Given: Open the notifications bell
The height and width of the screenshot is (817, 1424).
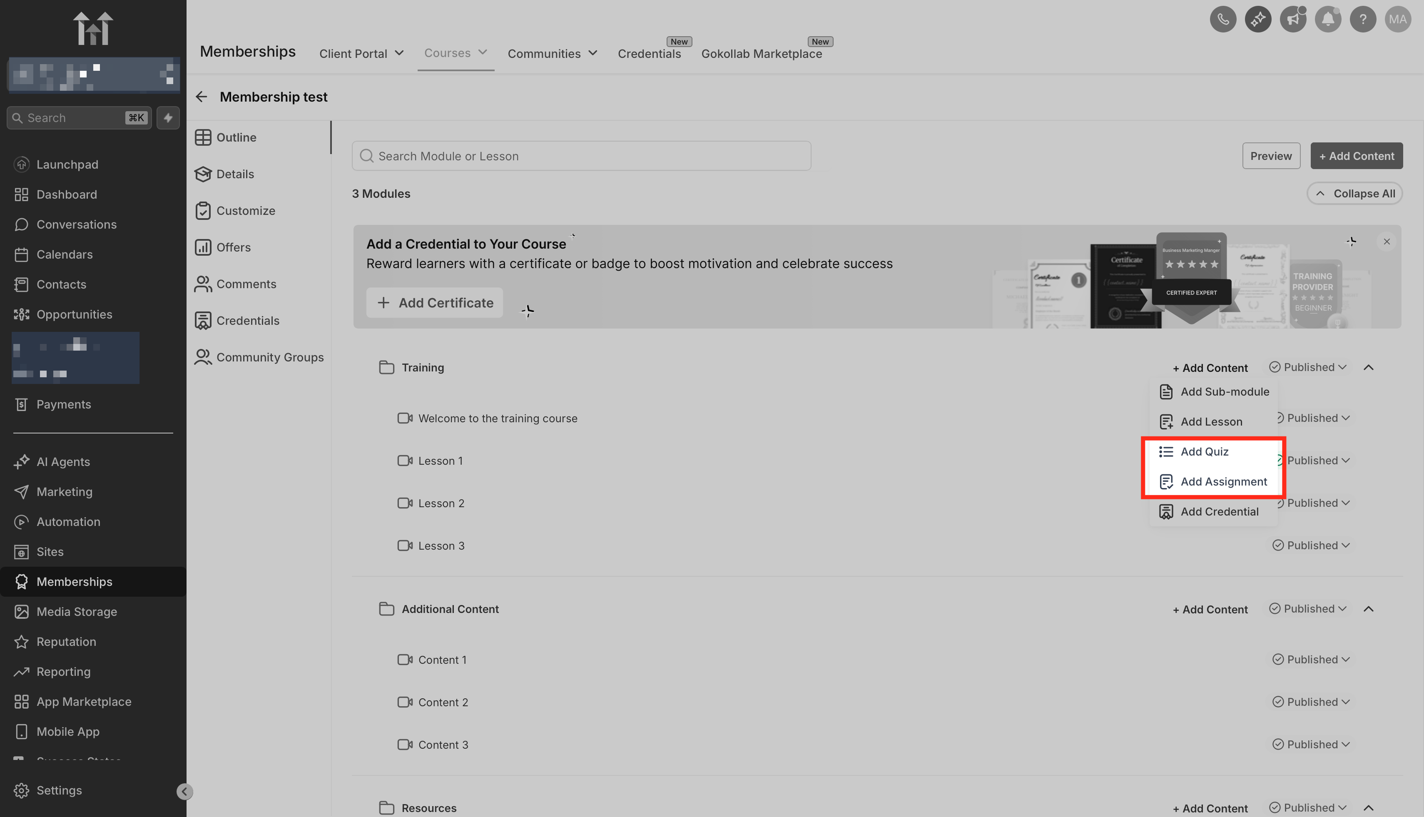Looking at the screenshot, I should (x=1327, y=20).
